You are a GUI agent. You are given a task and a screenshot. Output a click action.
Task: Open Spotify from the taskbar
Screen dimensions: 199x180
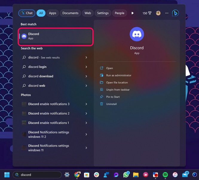pyautogui.click(x=165, y=175)
